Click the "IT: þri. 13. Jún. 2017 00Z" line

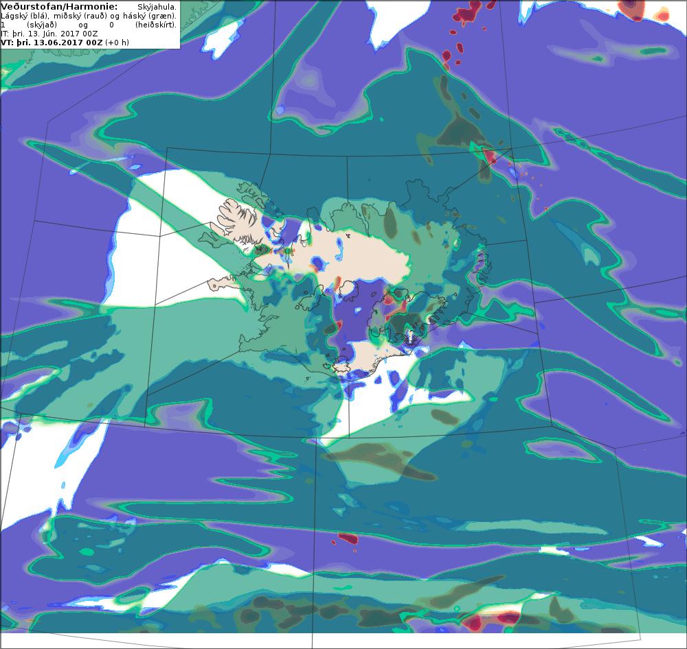pyautogui.click(x=49, y=34)
